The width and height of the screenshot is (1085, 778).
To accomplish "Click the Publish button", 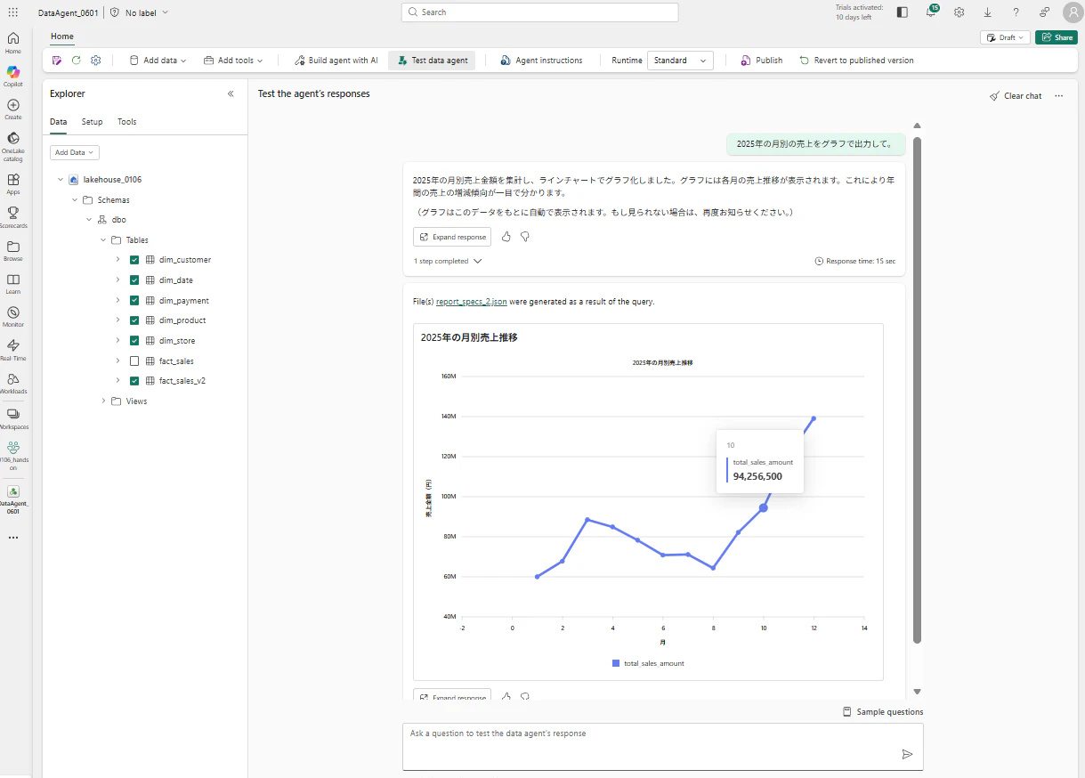I will (761, 61).
